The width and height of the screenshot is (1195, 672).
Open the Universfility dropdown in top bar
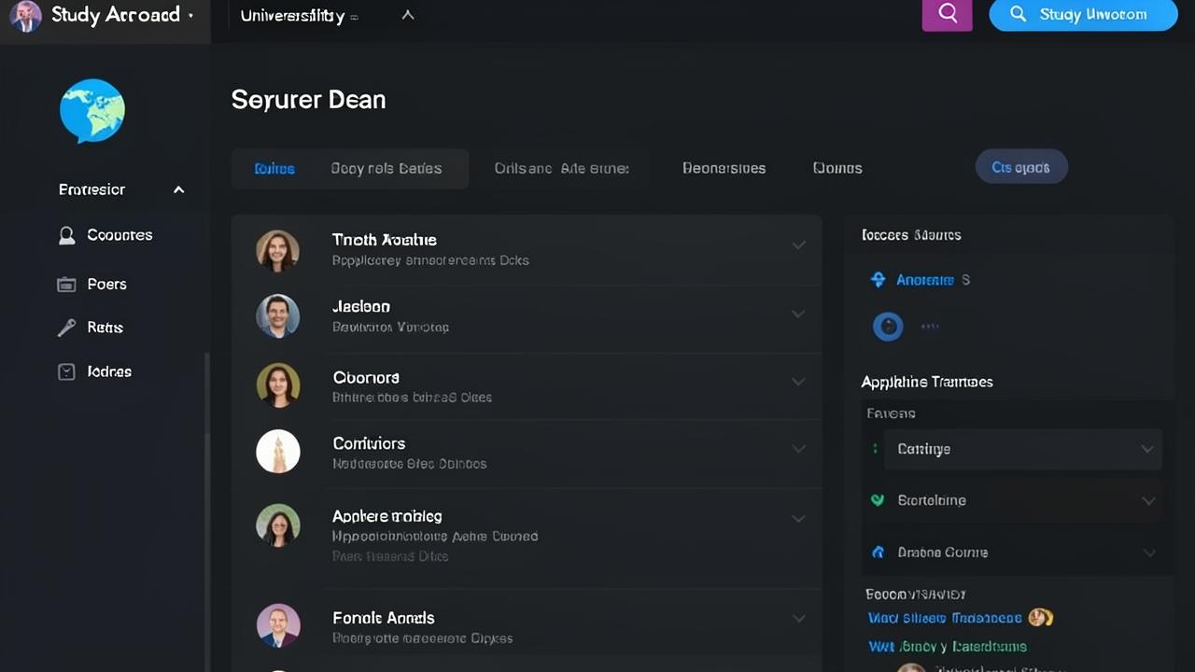click(299, 16)
